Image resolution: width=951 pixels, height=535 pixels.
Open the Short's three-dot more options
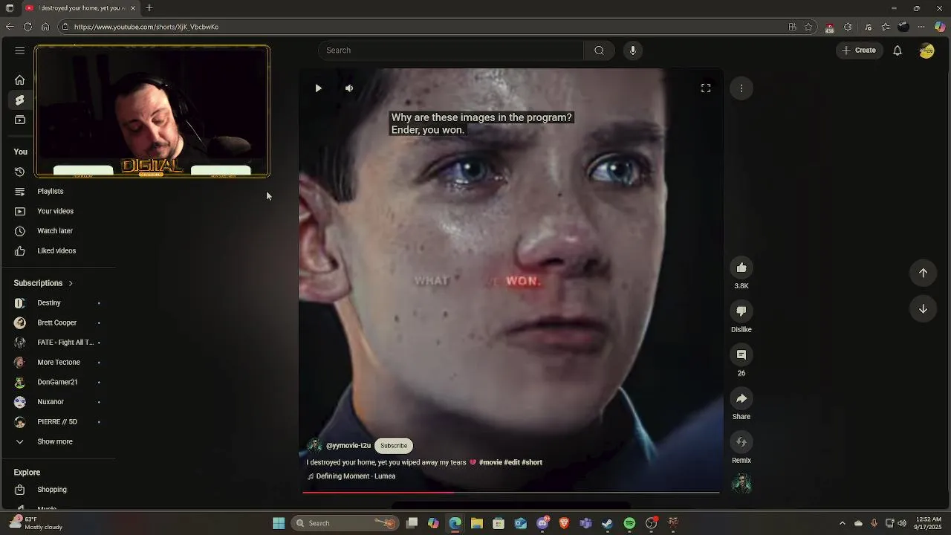pyautogui.click(x=741, y=88)
